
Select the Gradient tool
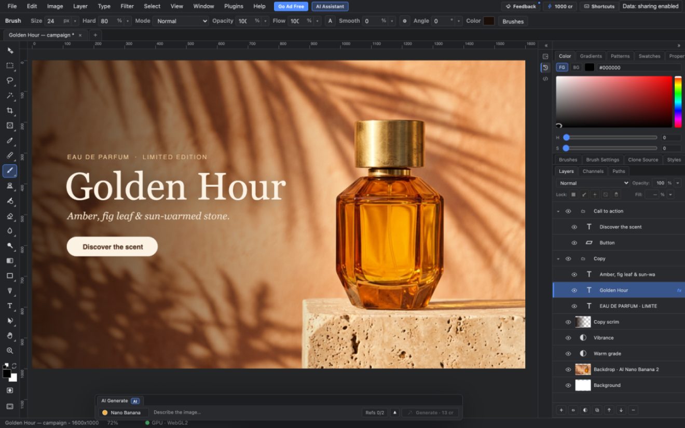(10, 261)
